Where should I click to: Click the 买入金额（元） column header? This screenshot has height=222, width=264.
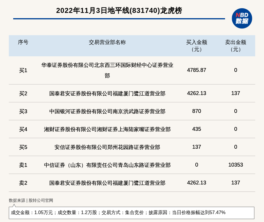197,46
